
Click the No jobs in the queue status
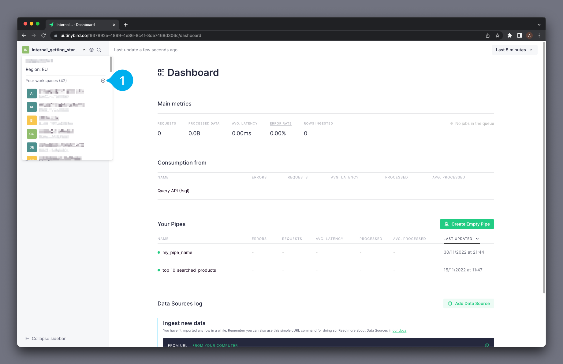[472, 123]
